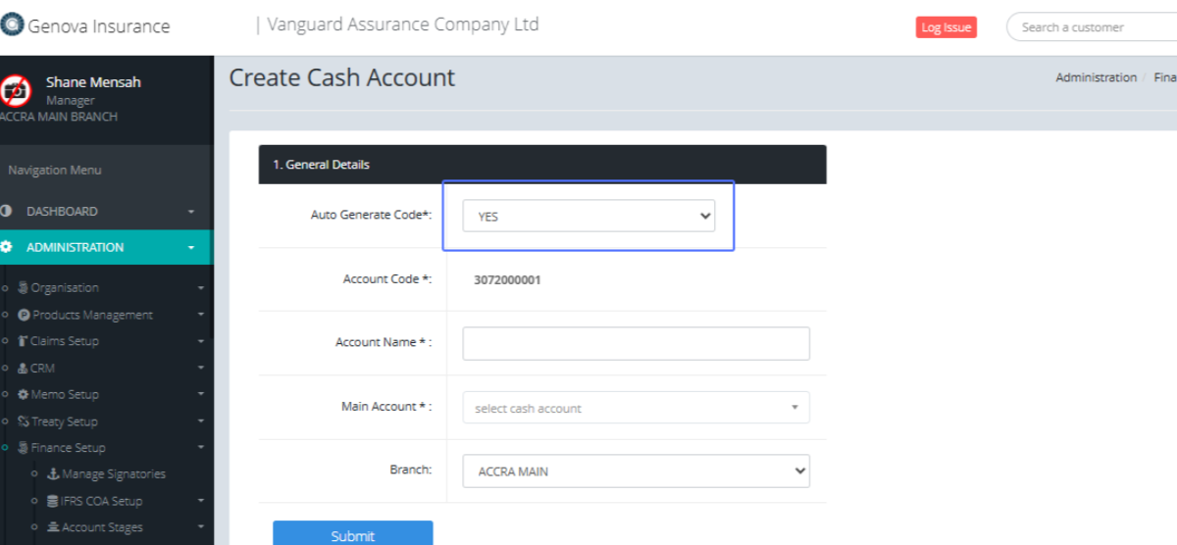This screenshot has height=545, width=1177.
Task: Click the Genova Insurance logo icon
Action: point(13,26)
